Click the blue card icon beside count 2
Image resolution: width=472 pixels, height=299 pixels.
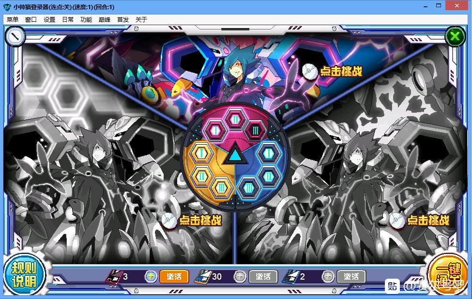point(290,277)
